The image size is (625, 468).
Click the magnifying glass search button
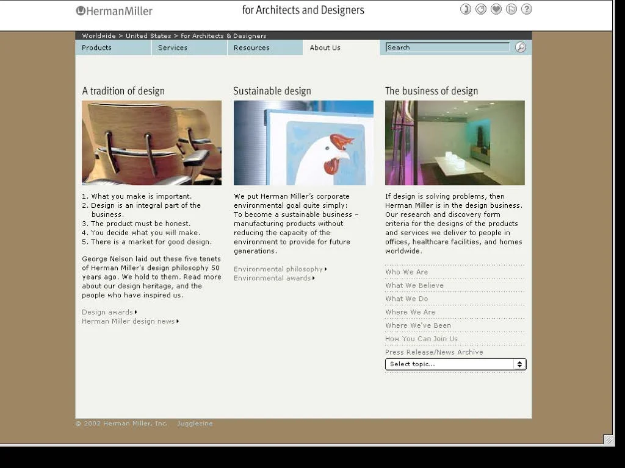point(520,48)
